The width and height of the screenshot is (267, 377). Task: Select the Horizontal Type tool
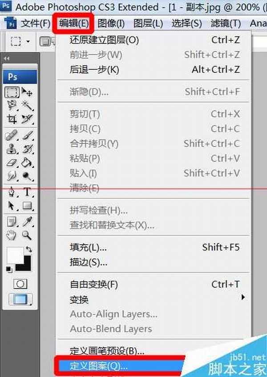[27, 192]
